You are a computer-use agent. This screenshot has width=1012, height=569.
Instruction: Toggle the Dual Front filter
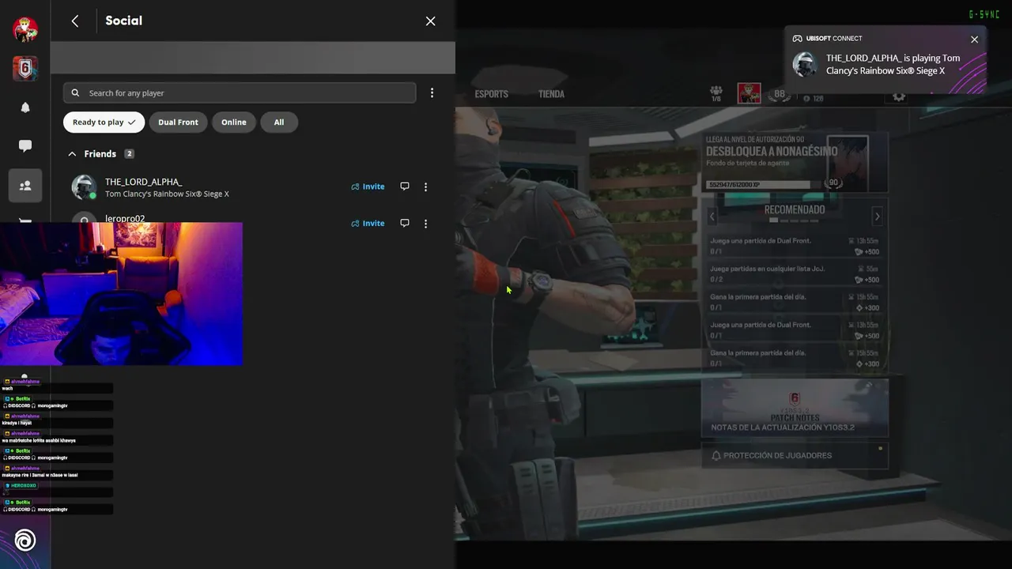[178, 122]
